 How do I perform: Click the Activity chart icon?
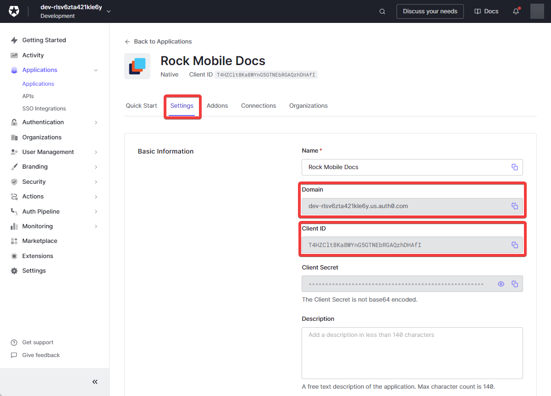tap(14, 55)
